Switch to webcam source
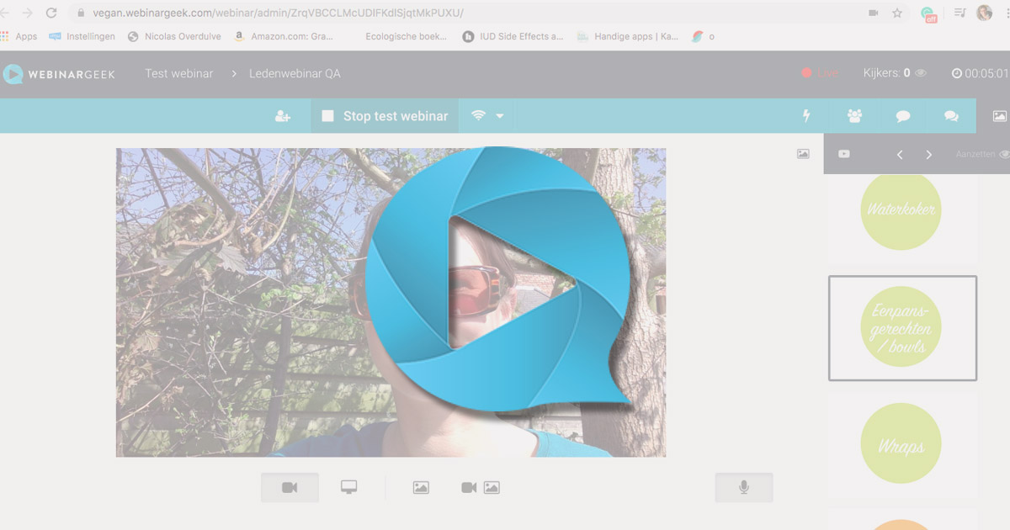 click(x=290, y=487)
